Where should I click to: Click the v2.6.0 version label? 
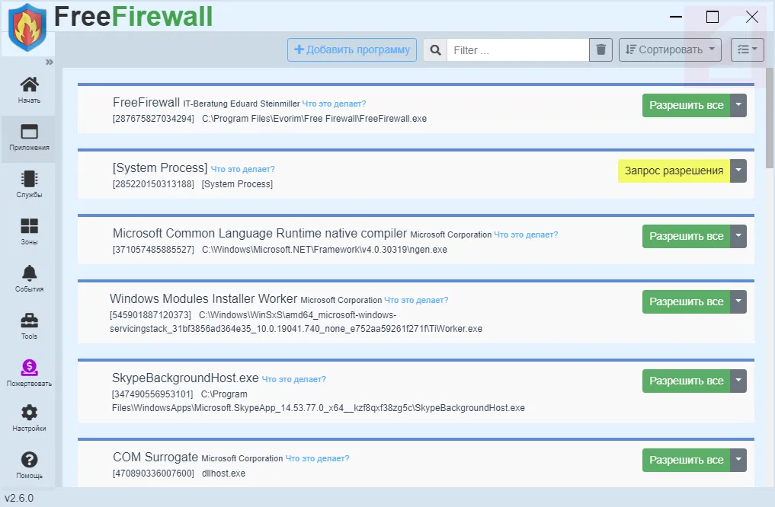(x=19, y=498)
